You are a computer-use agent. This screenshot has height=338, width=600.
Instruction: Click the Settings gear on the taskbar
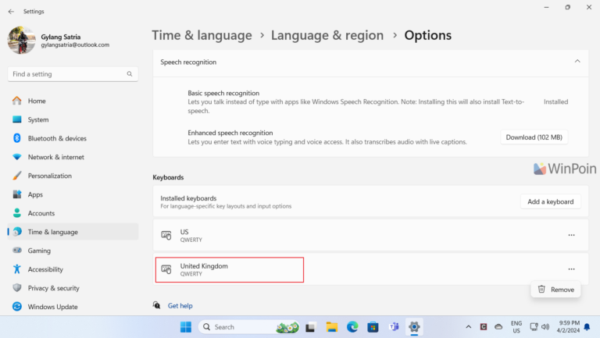point(414,327)
